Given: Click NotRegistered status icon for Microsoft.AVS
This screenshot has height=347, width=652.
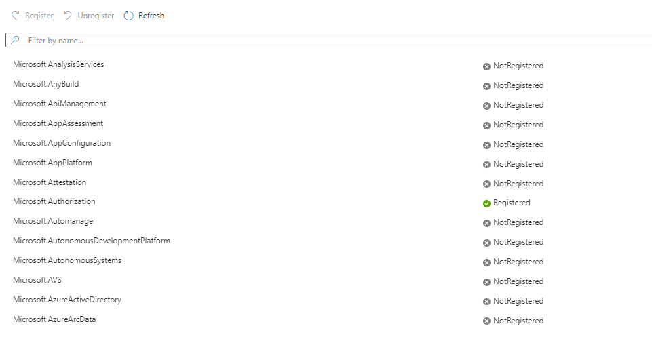Looking at the screenshot, I should [x=486, y=282].
